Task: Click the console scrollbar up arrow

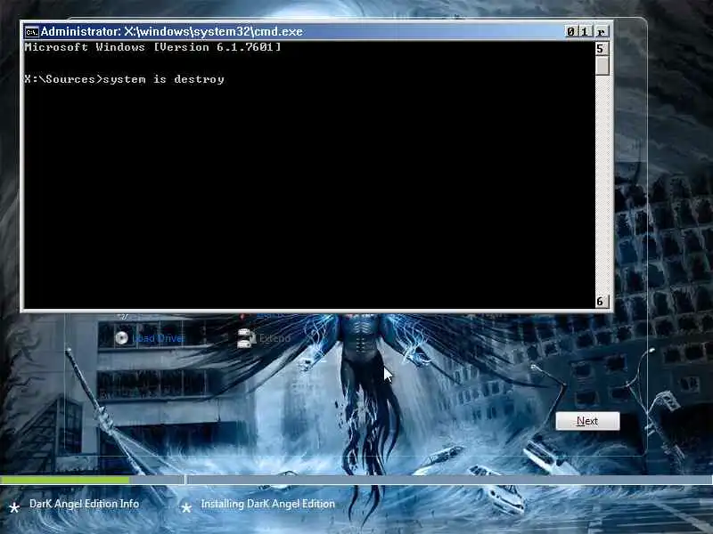Action: coord(602,49)
